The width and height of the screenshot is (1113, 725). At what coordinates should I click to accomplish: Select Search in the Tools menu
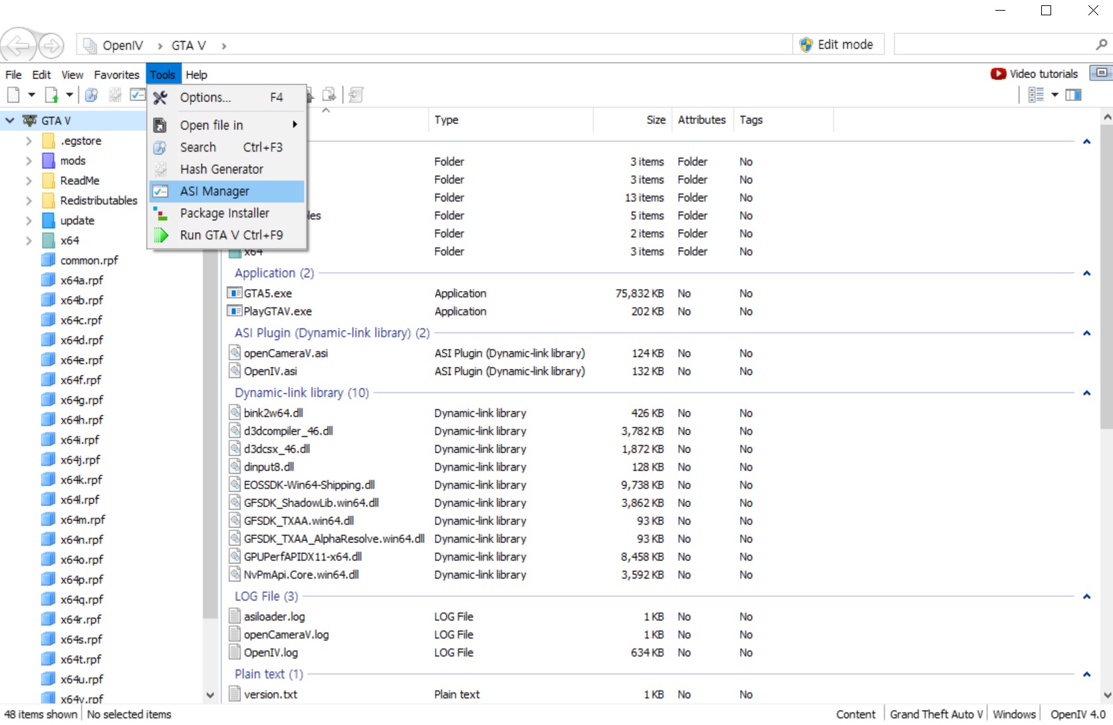227,147
